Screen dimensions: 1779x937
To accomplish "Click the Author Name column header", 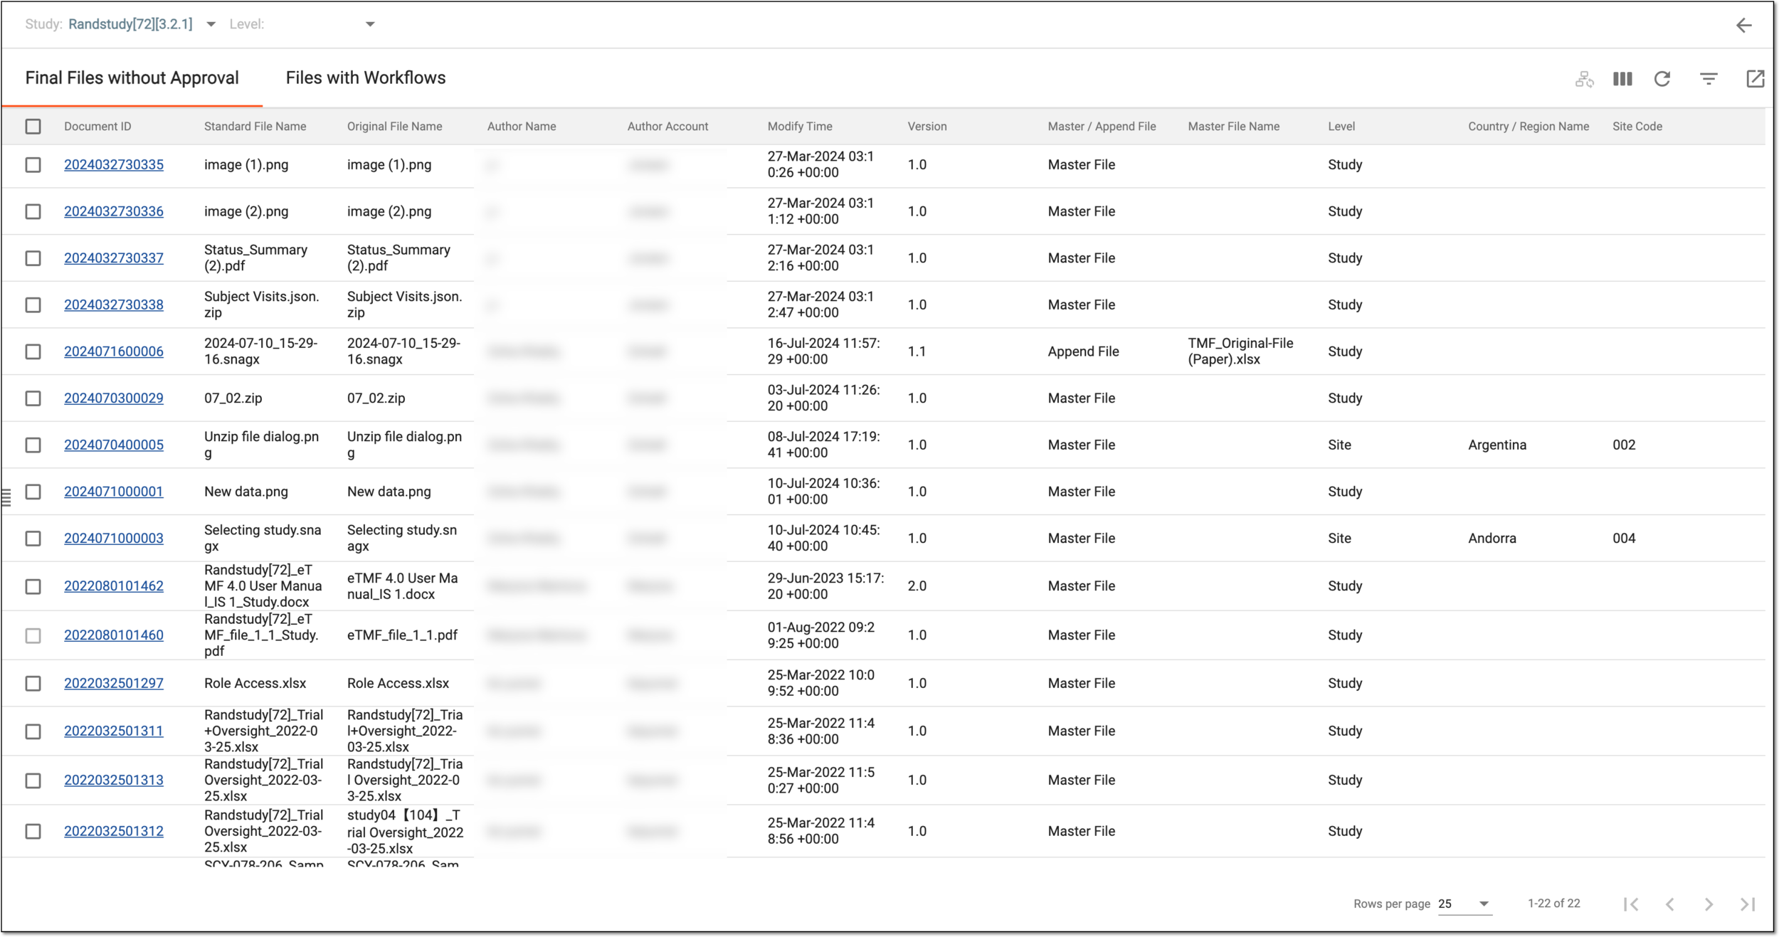I will point(522,127).
